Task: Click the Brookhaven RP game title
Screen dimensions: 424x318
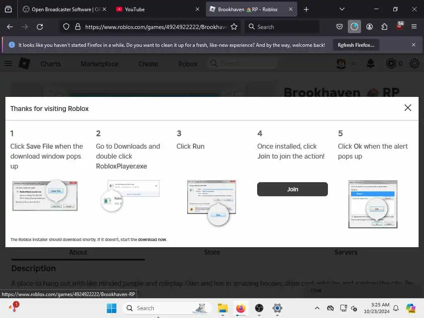Action: [341, 92]
